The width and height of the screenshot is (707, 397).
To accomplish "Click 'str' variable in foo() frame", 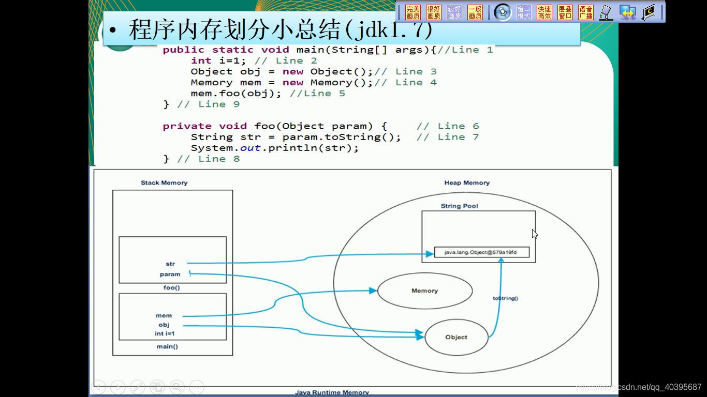I will click(x=170, y=264).
